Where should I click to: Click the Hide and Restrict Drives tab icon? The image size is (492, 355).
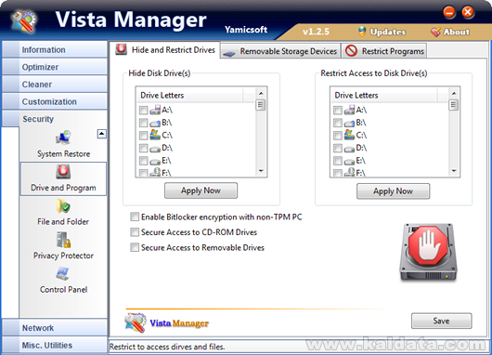point(121,49)
